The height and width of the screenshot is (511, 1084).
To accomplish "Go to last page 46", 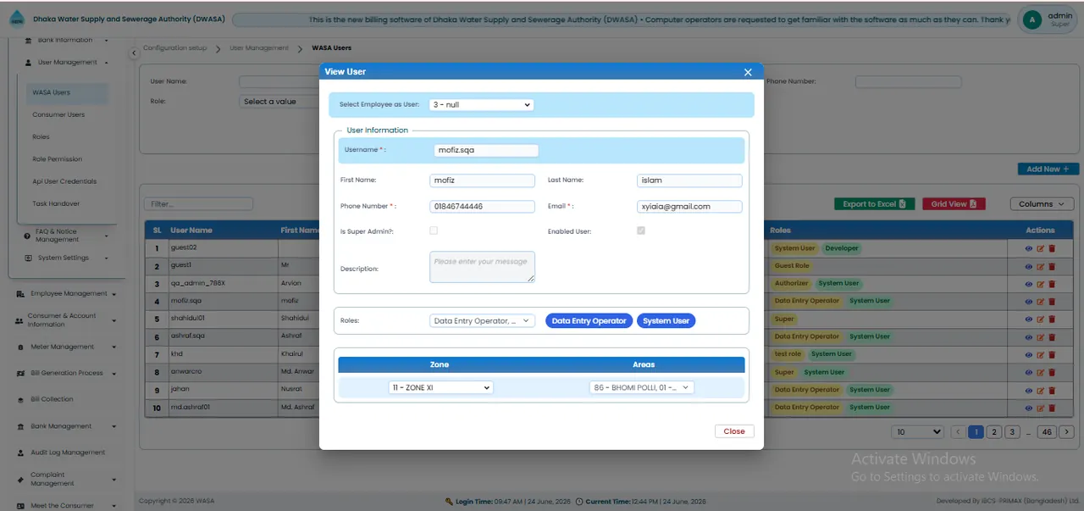I will [1047, 432].
